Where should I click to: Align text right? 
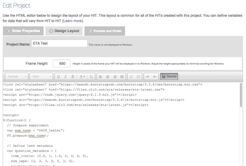[x=115, y=77]
